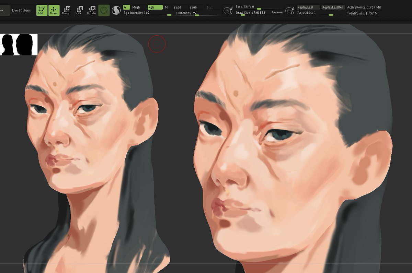This screenshot has height=273, width=412.
Task: Turn on Zadd sculpt mode
Action: coord(180,7)
